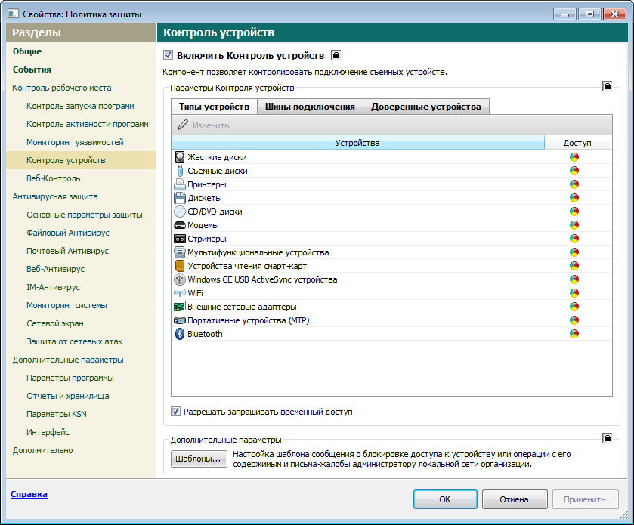Image resolution: width=634 pixels, height=525 pixels.
Task: Click the access status icon for WiFi
Action: click(574, 293)
